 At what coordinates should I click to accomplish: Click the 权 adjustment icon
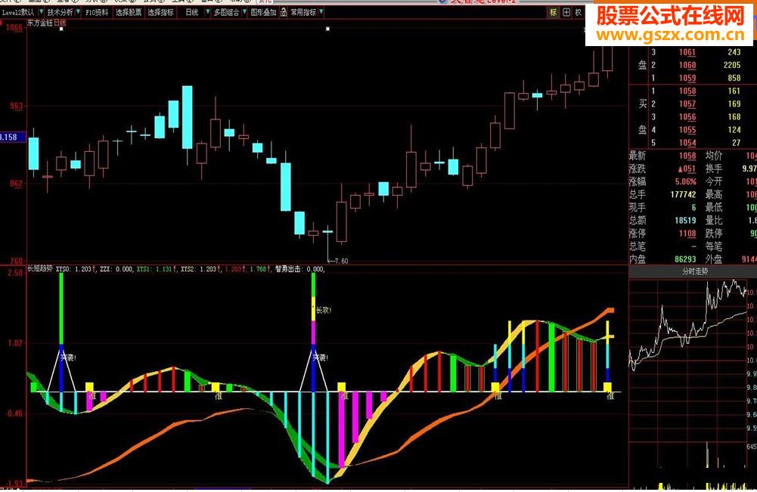579,13
